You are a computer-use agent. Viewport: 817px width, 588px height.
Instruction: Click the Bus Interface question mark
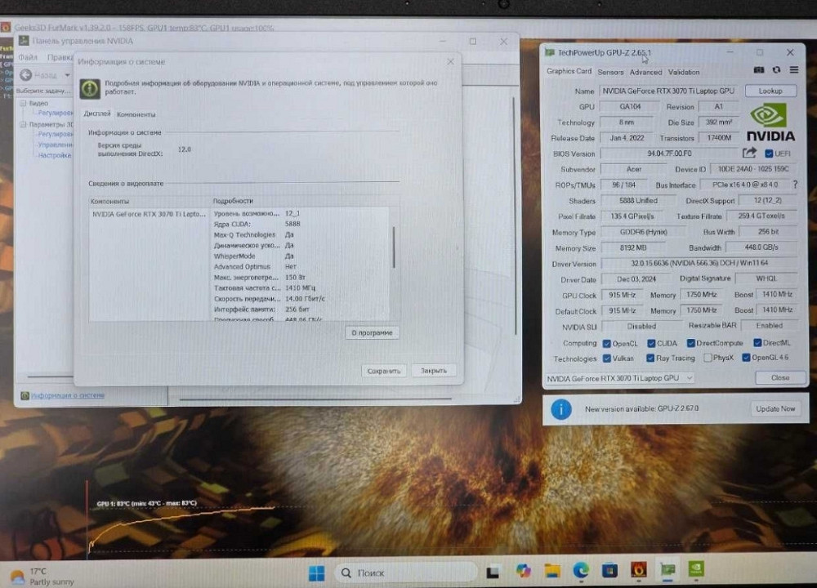[794, 185]
